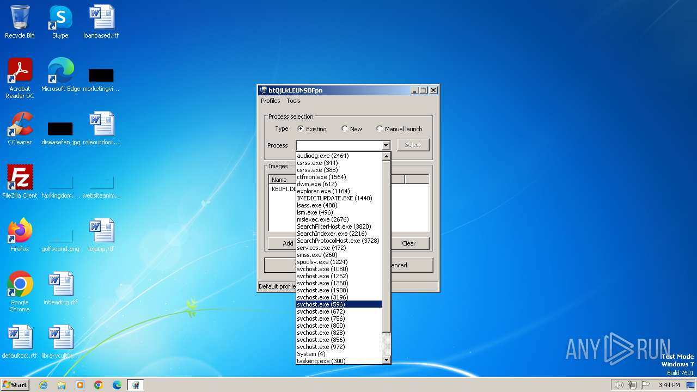Viewport: 697px width, 392px height.
Task: Open the Action Center flag icon
Action: pos(645,385)
